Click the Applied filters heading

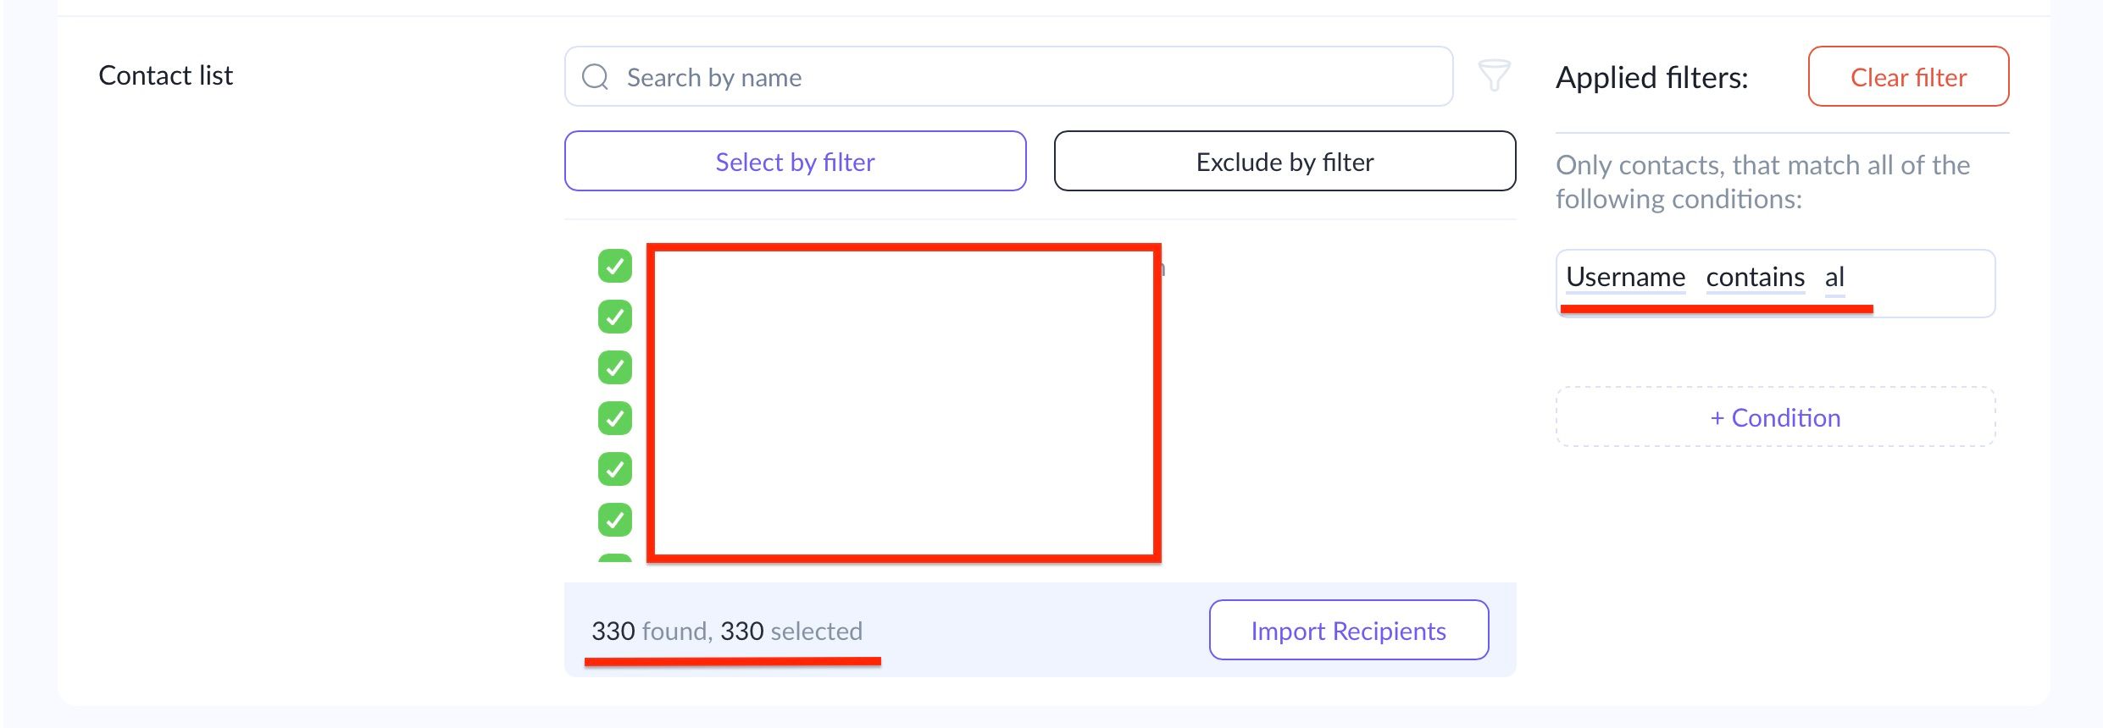1651,77
